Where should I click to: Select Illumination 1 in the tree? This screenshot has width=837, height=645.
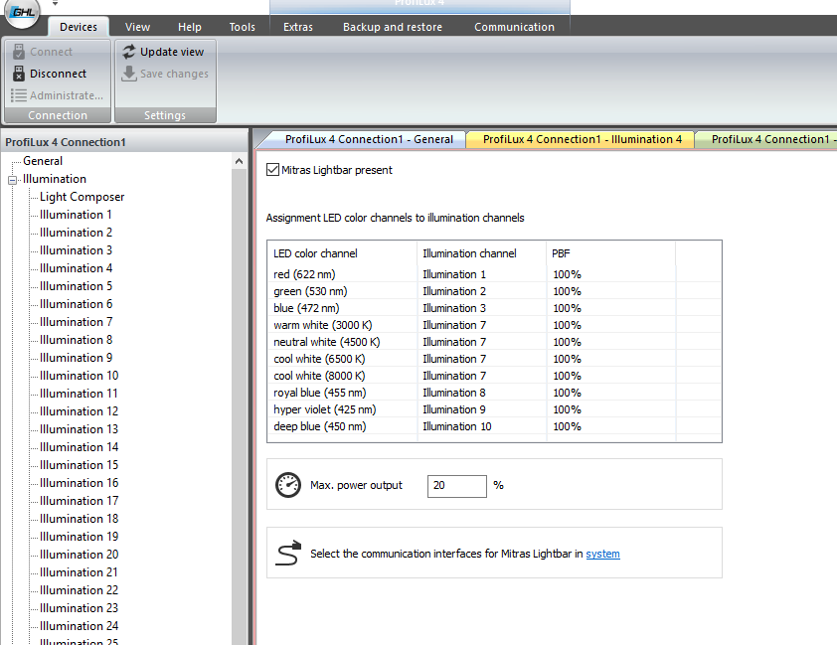tap(76, 215)
